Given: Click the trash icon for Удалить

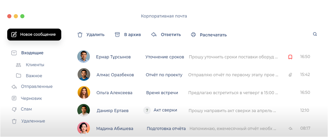Looking at the screenshot, I should coord(80,35).
